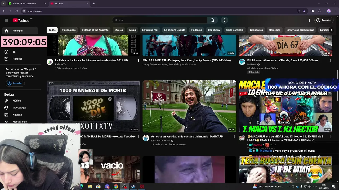This screenshot has height=190, width=339.
Task: Bookmark this page with the star icon
Action: point(304,11)
